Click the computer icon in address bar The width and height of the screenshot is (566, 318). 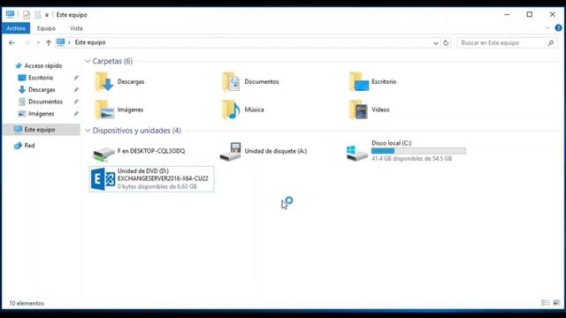(x=61, y=42)
